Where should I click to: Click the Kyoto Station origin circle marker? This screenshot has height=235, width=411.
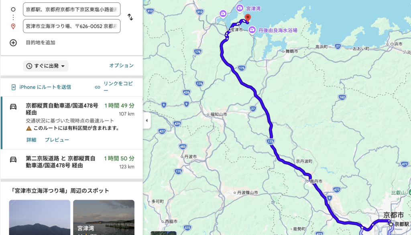391,224
